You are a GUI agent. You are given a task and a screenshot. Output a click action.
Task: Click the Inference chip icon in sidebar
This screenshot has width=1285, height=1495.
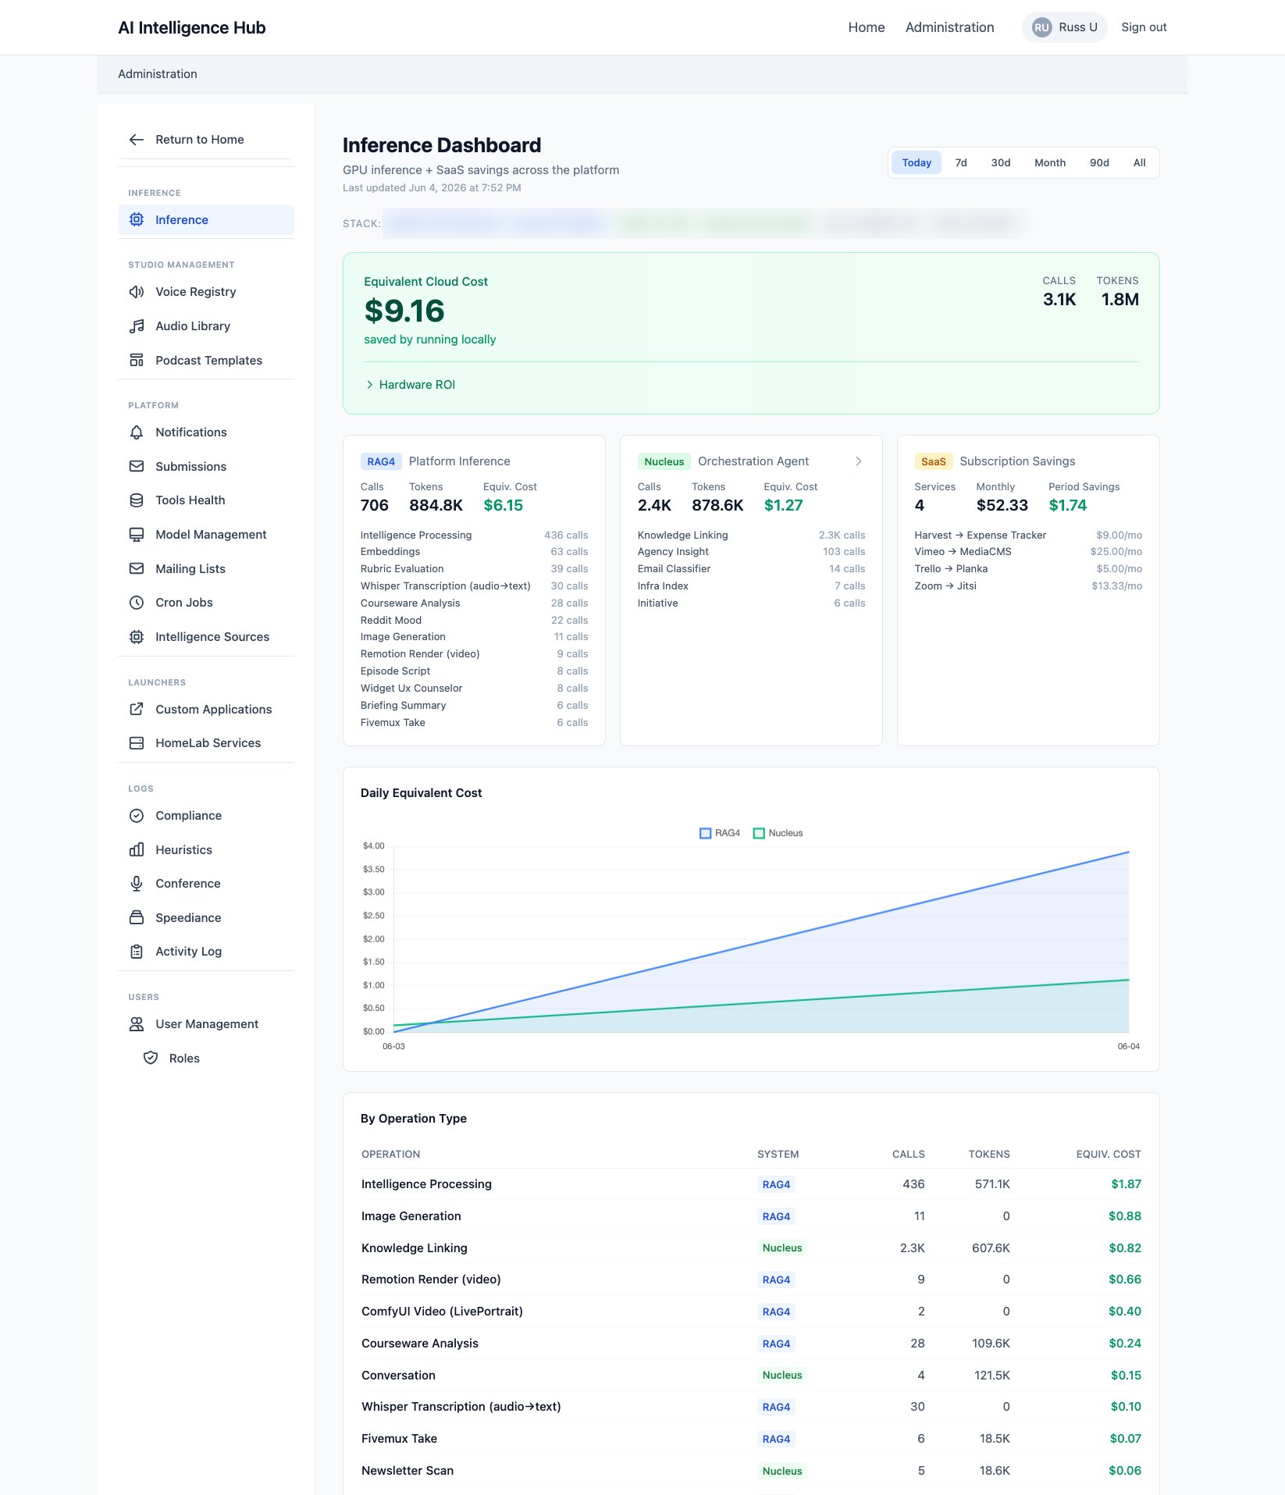137,220
